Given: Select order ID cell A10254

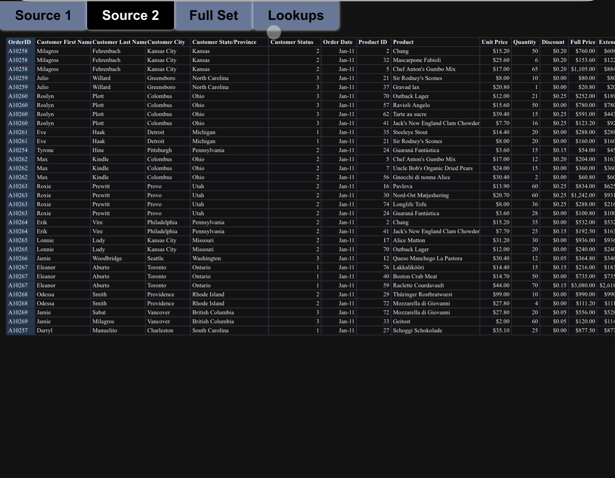Looking at the screenshot, I should (21, 150).
